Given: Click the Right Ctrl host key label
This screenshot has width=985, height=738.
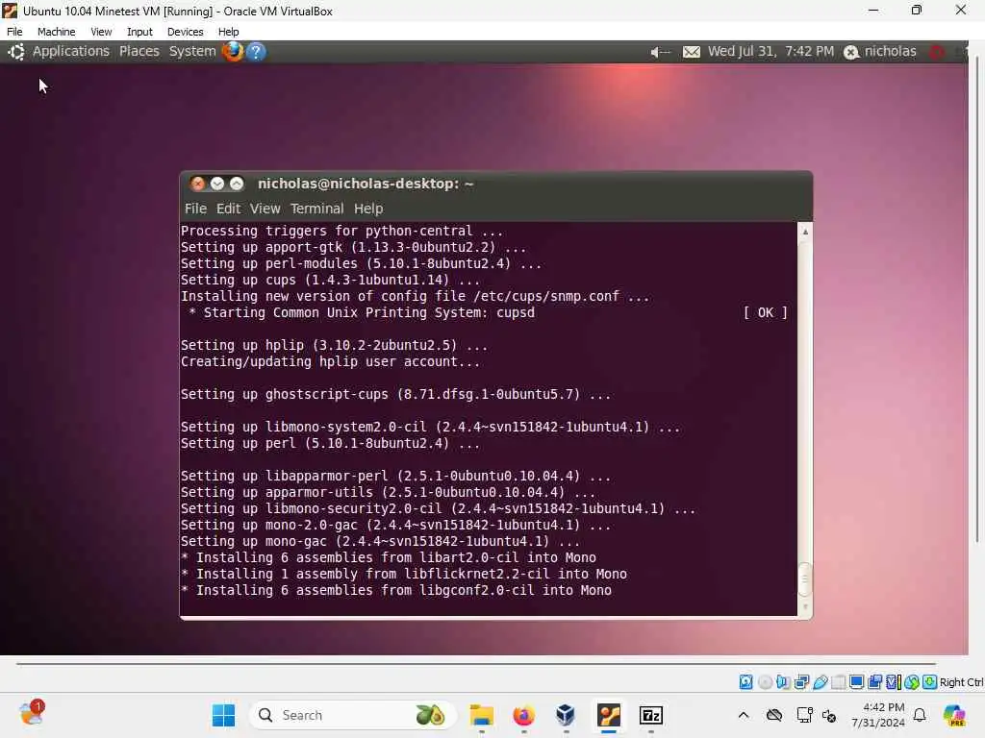Looking at the screenshot, I should (961, 682).
